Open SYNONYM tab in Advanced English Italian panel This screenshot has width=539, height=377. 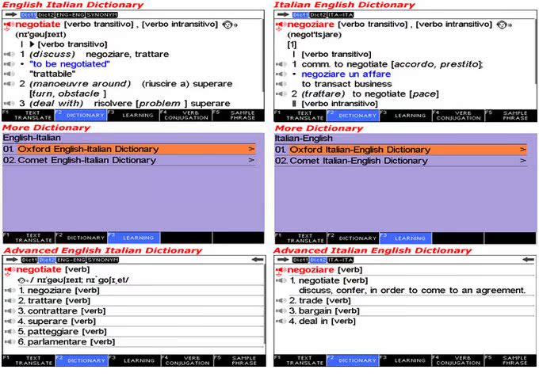(x=102, y=260)
